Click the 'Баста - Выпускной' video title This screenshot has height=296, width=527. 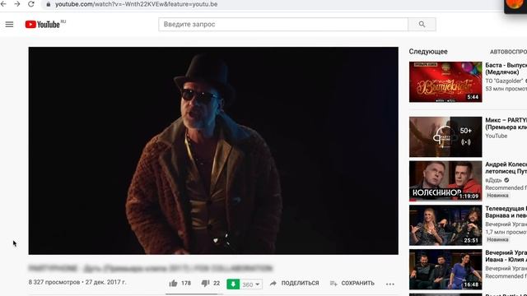[x=506, y=68]
